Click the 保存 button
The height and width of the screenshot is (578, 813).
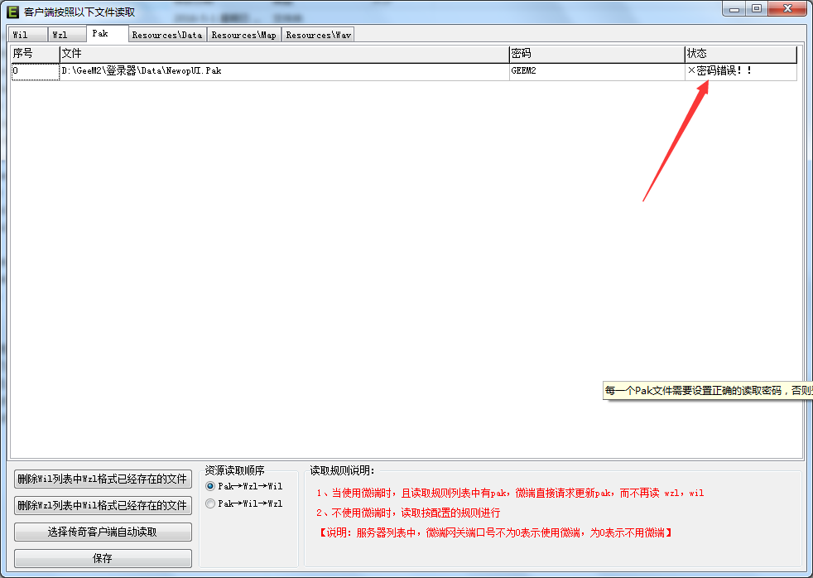[103, 558]
